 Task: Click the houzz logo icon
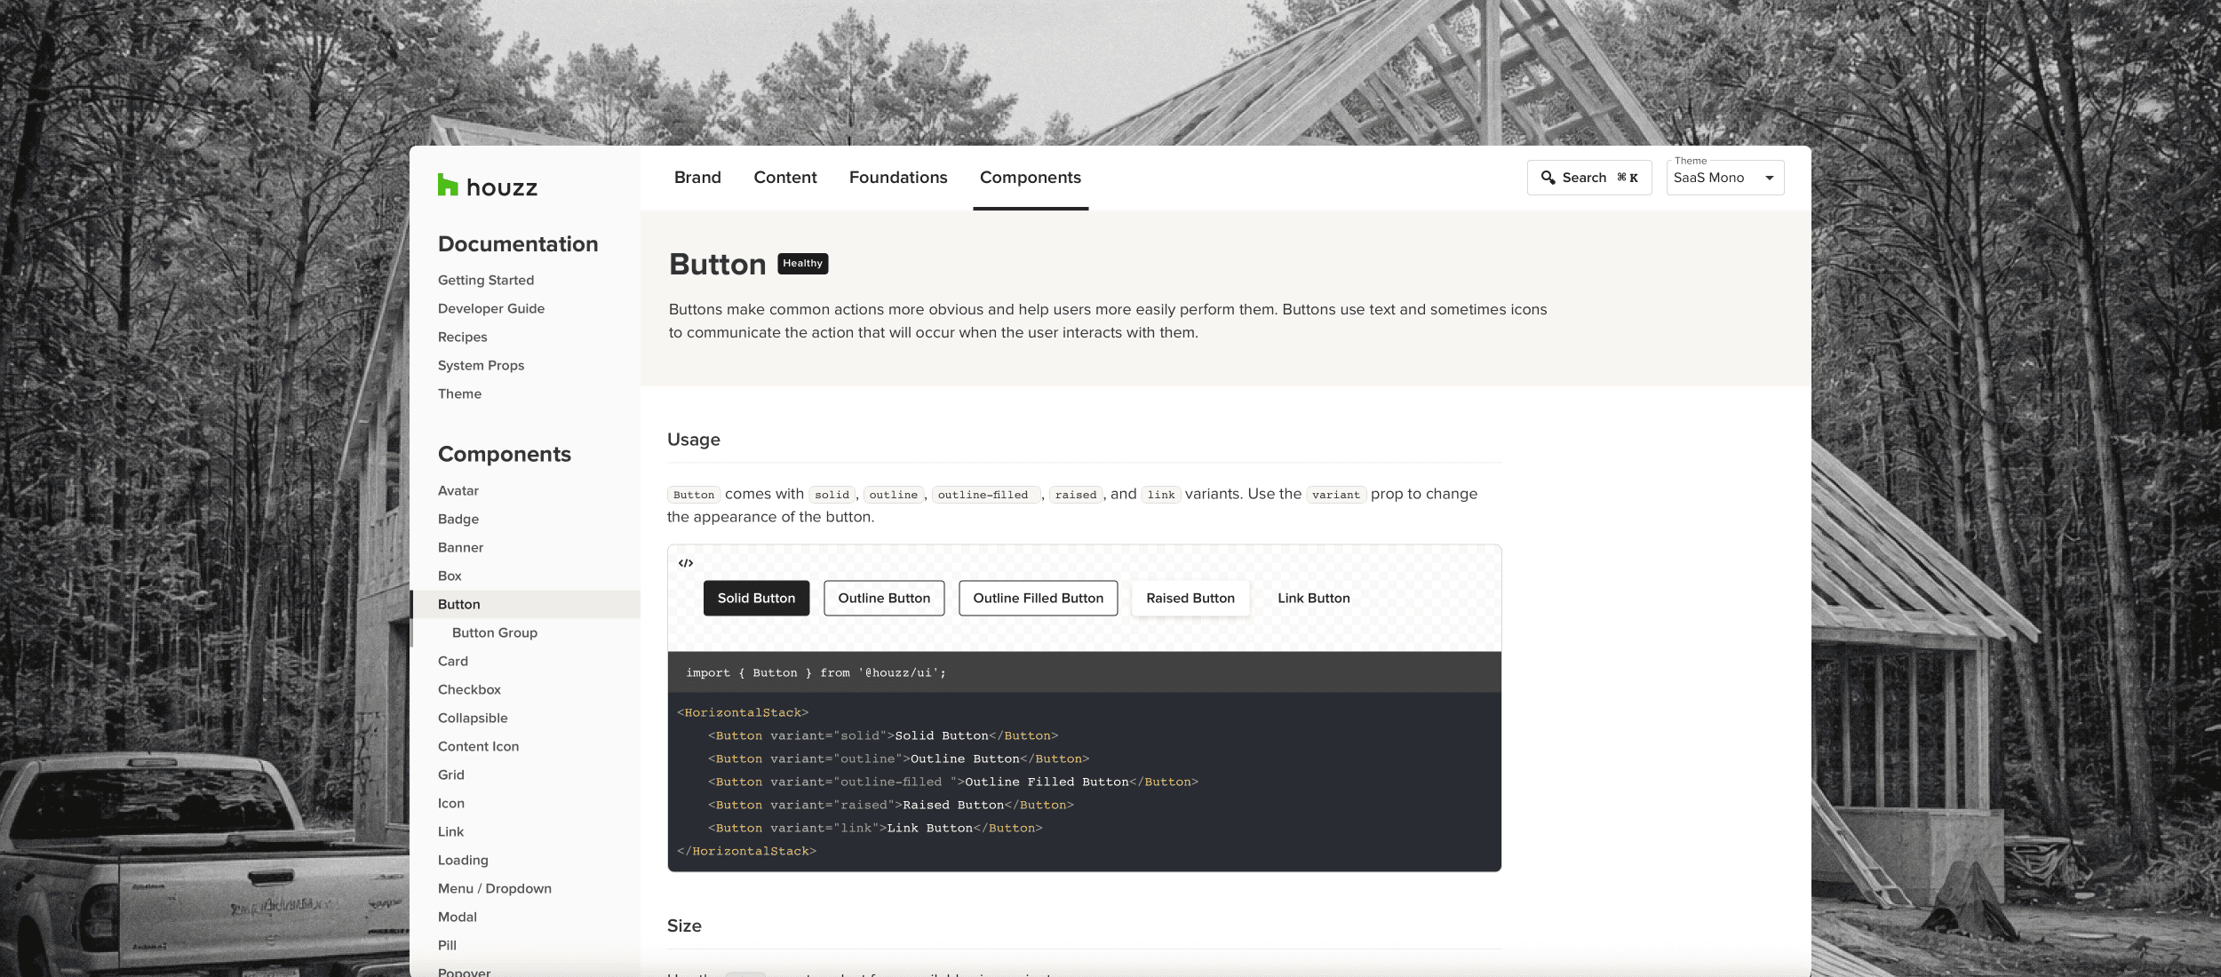coord(448,185)
